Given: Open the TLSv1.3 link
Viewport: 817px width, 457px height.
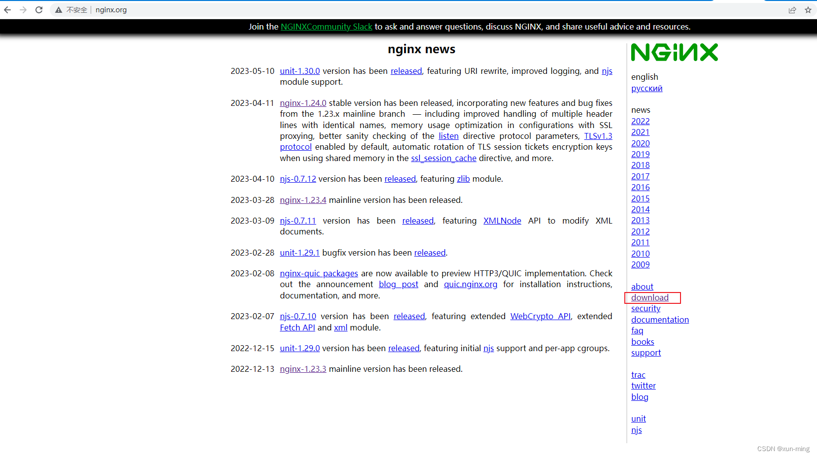Looking at the screenshot, I should click(x=598, y=136).
